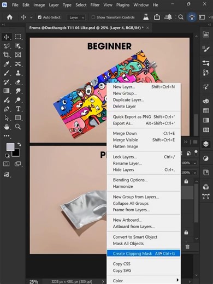The image size is (213, 284).
Task: Open the Adjustments half-circle panel icon
Action: click(206, 158)
